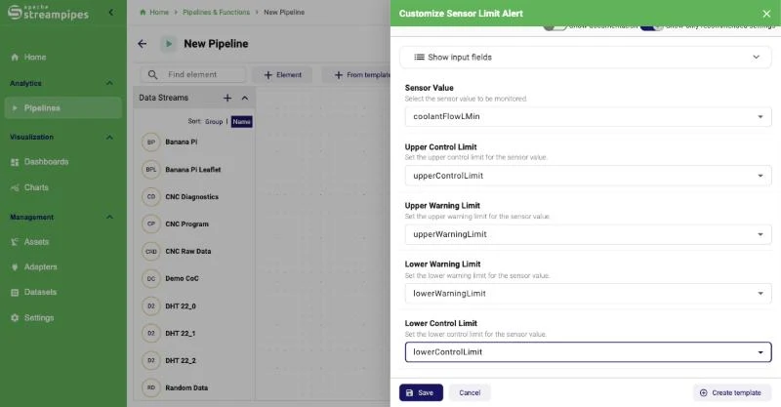Click the pipeline play icon
The image size is (781, 407).
[x=168, y=44]
